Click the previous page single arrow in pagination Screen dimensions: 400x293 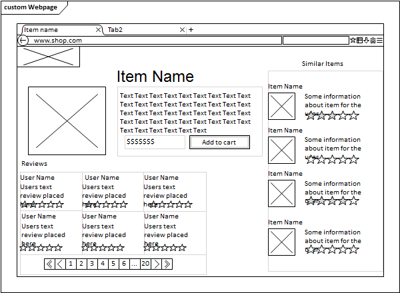tap(59, 264)
